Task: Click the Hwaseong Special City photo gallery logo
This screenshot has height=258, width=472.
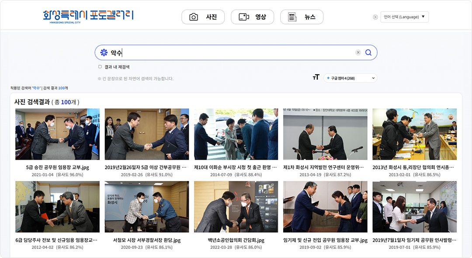Action: [x=88, y=17]
